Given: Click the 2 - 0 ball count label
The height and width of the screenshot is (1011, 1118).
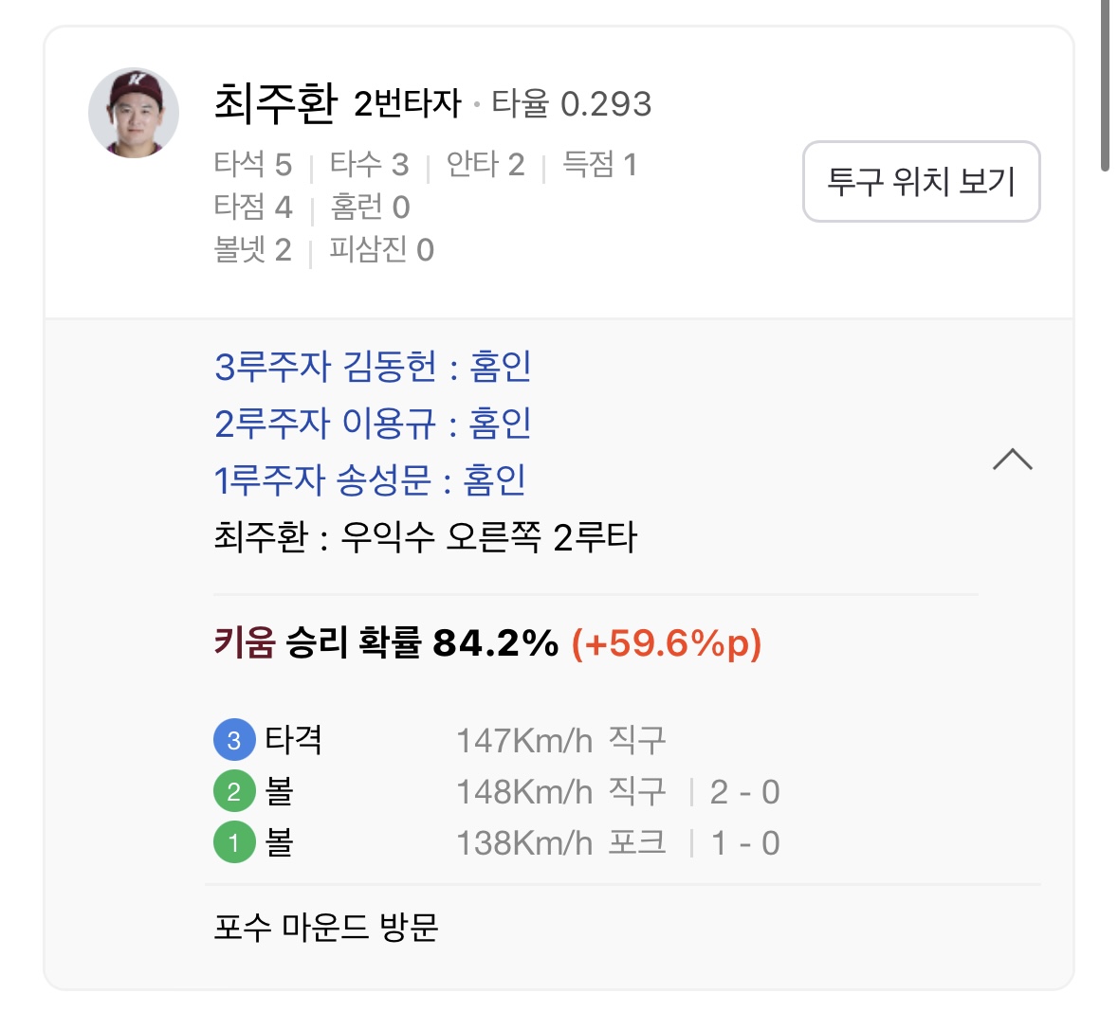Looking at the screenshot, I should 744,791.
